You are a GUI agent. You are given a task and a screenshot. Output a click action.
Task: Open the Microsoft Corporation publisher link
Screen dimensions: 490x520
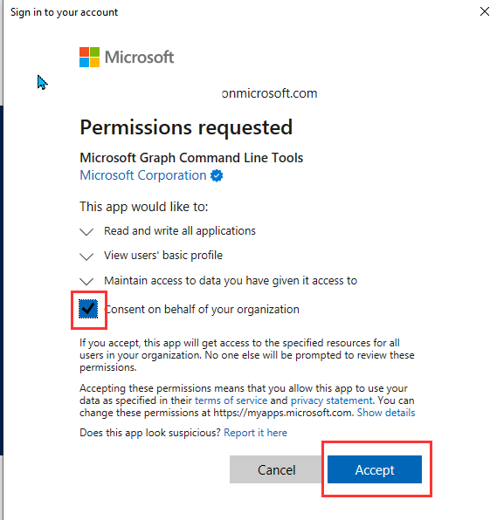pos(143,175)
